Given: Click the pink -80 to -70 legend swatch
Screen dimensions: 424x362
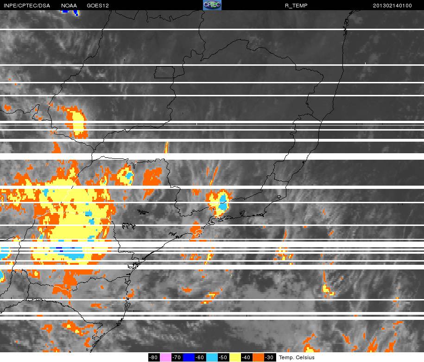Looking at the screenshot, I should tap(166, 357).
